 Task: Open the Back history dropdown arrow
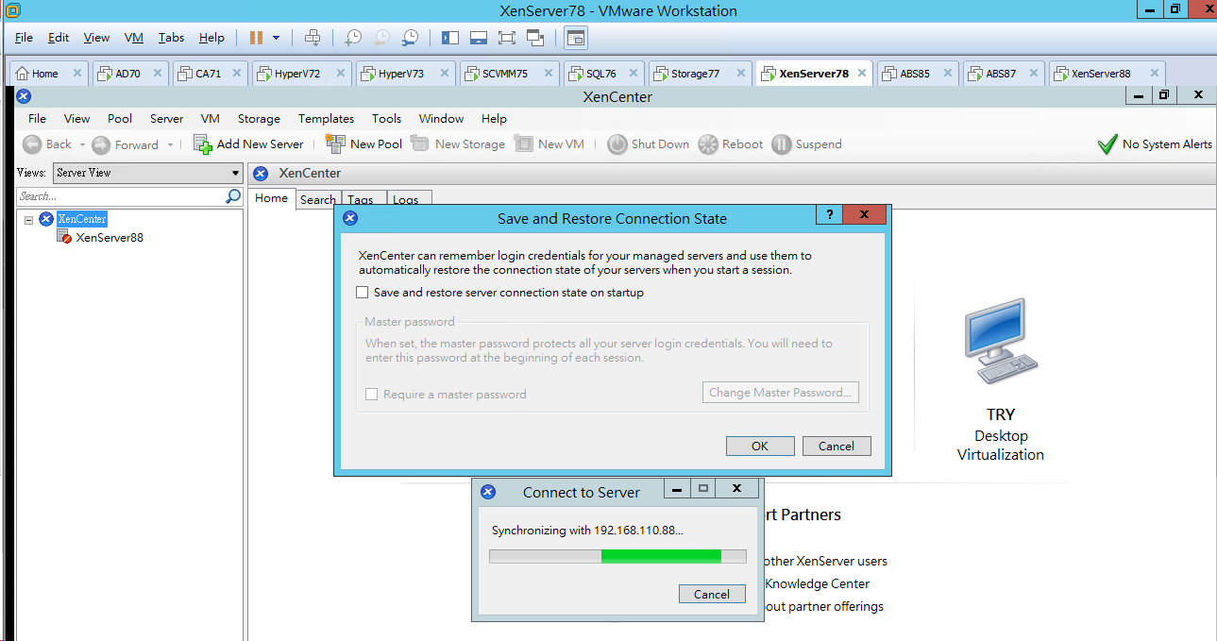(x=82, y=144)
